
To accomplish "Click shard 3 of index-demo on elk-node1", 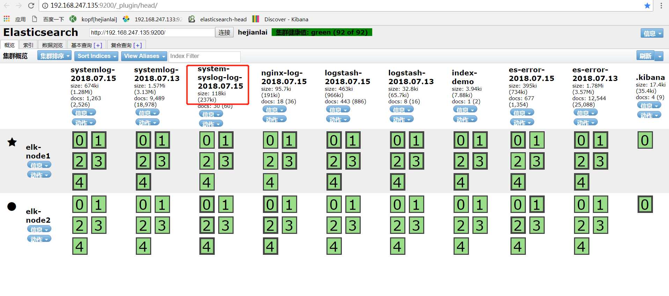I will [x=480, y=161].
